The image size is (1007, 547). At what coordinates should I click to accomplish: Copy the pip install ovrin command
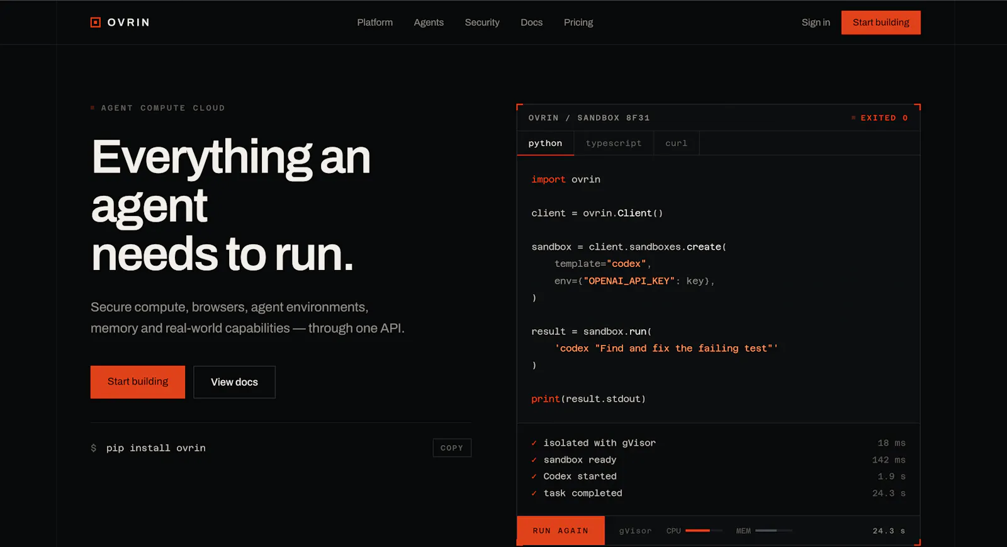tap(452, 448)
